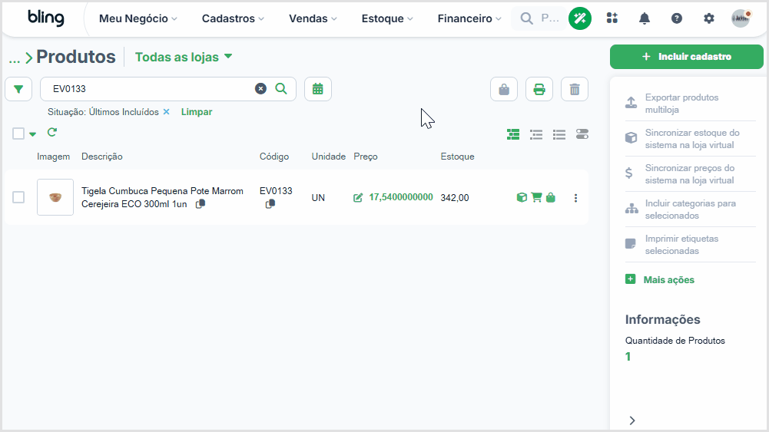The image size is (769, 432).
Task: Click Incluir cadastro button
Action: pyautogui.click(x=687, y=57)
